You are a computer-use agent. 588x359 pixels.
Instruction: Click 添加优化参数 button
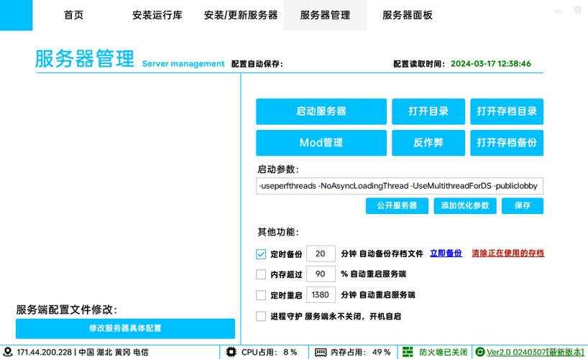coord(465,206)
